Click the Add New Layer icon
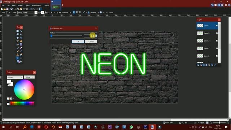The width and height of the screenshot is (231, 130). point(198,65)
